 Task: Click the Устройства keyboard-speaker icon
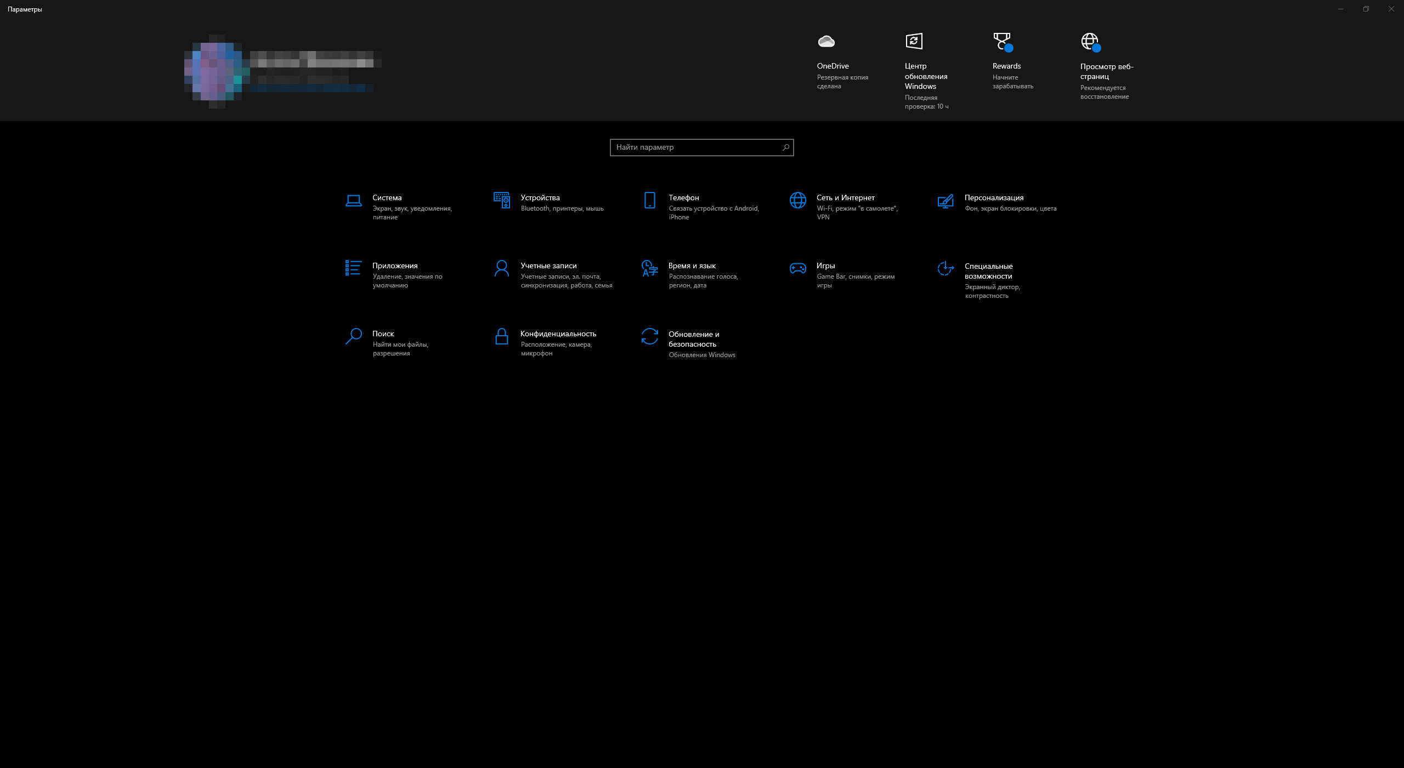point(501,201)
